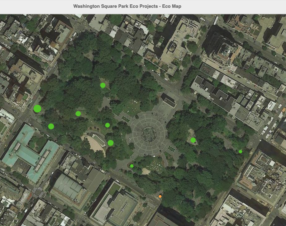286x226 pixels.
Task: Click the smallest green marker at the park's east edge
Action: pos(241,152)
